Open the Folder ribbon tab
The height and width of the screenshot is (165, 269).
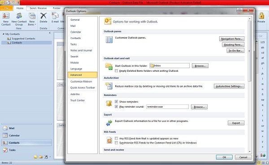pyautogui.click(x=56, y=8)
